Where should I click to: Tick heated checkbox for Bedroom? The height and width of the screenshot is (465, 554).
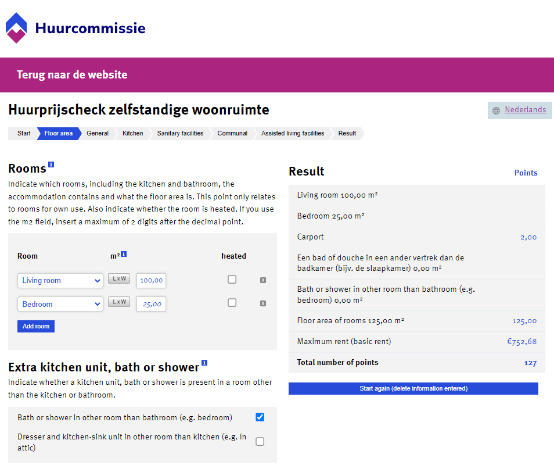point(232,303)
